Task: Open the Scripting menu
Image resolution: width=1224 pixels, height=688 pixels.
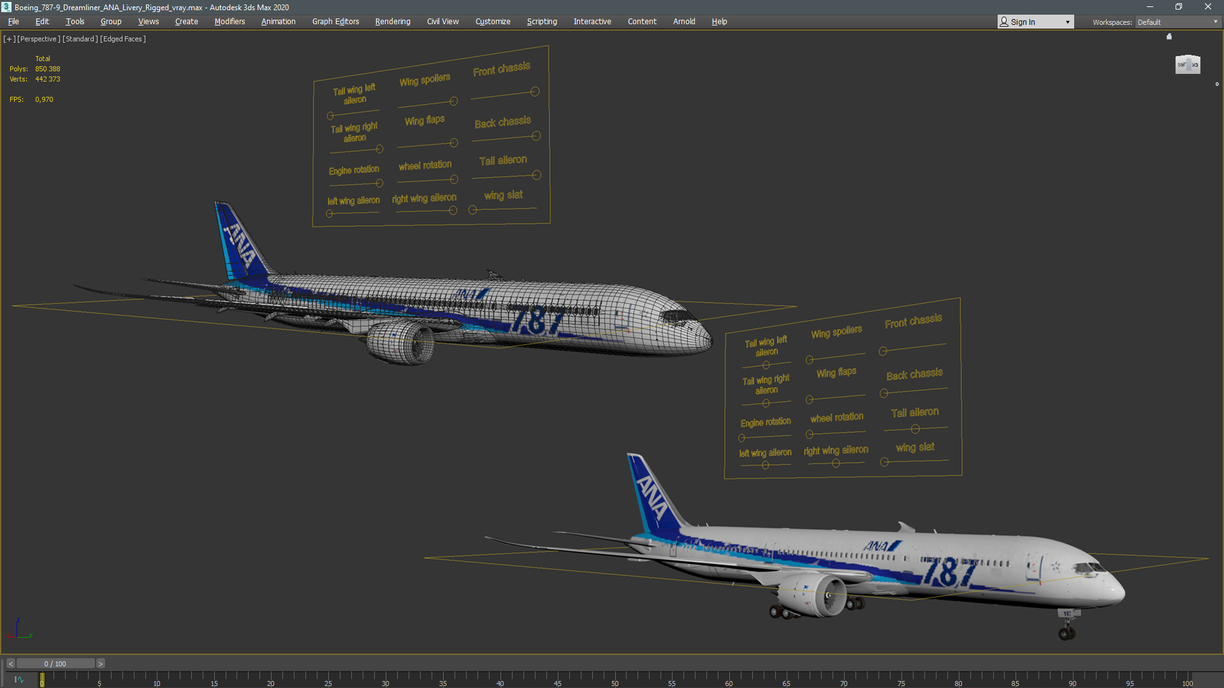Action: click(x=542, y=22)
